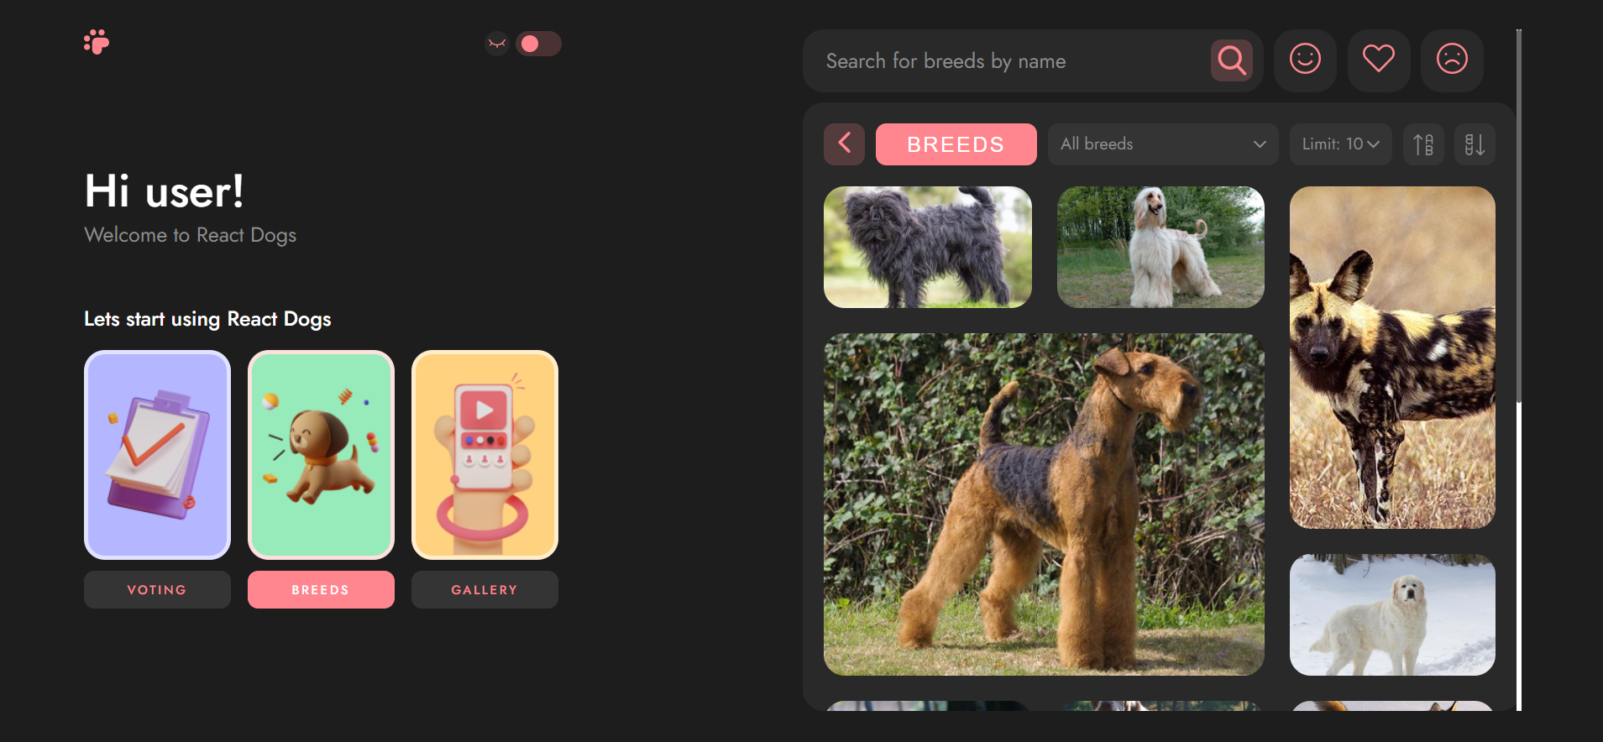1603x742 pixels.
Task: Click the pink BREEDS header label
Action: click(956, 144)
